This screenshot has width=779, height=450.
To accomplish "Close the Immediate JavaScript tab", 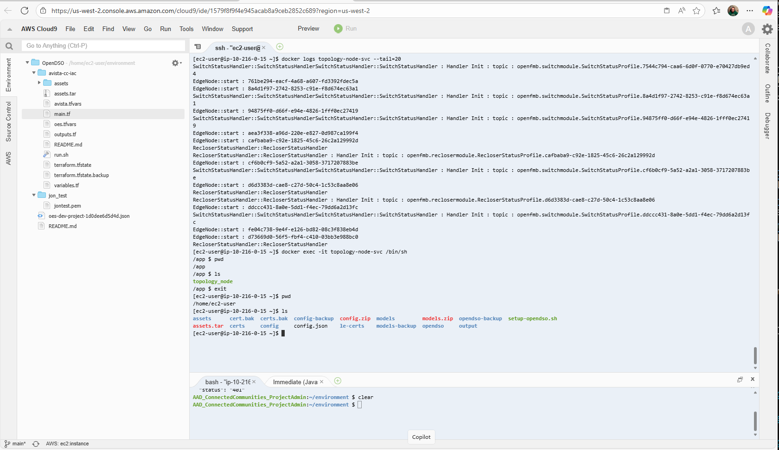I will click(x=321, y=381).
